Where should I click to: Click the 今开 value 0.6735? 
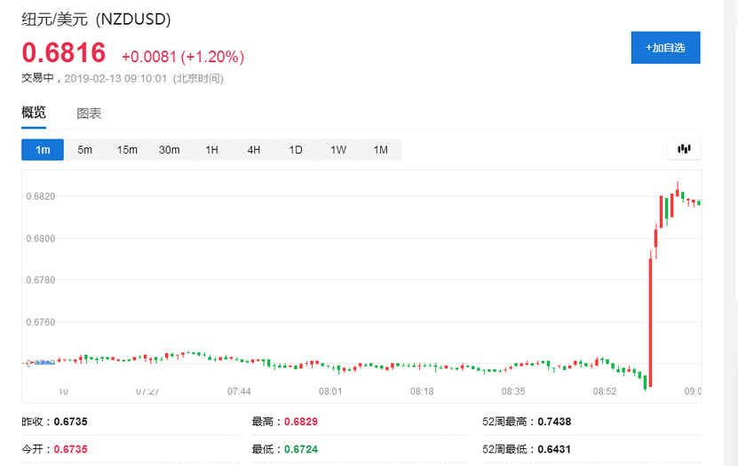pos(70,449)
